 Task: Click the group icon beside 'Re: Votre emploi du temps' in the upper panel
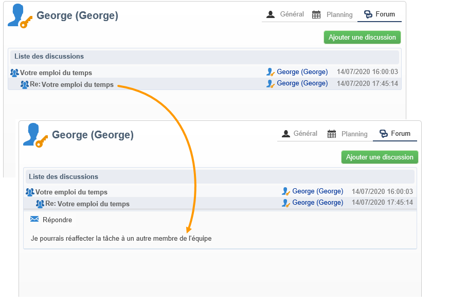24,85
